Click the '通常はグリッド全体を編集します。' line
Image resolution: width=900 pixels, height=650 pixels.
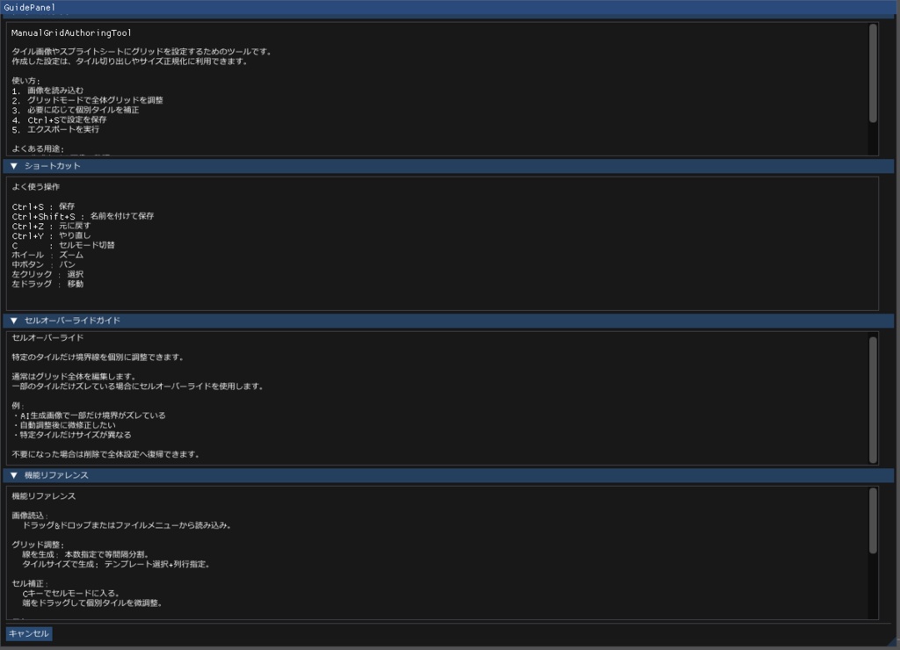(74, 377)
